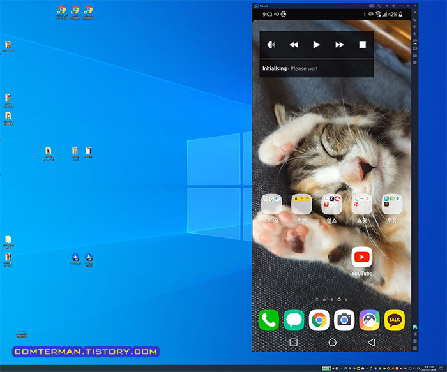Select the highlighted home screen page indicator
Image resolution: width=447 pixels, height=372 pixels.
(x=339, y=299)
